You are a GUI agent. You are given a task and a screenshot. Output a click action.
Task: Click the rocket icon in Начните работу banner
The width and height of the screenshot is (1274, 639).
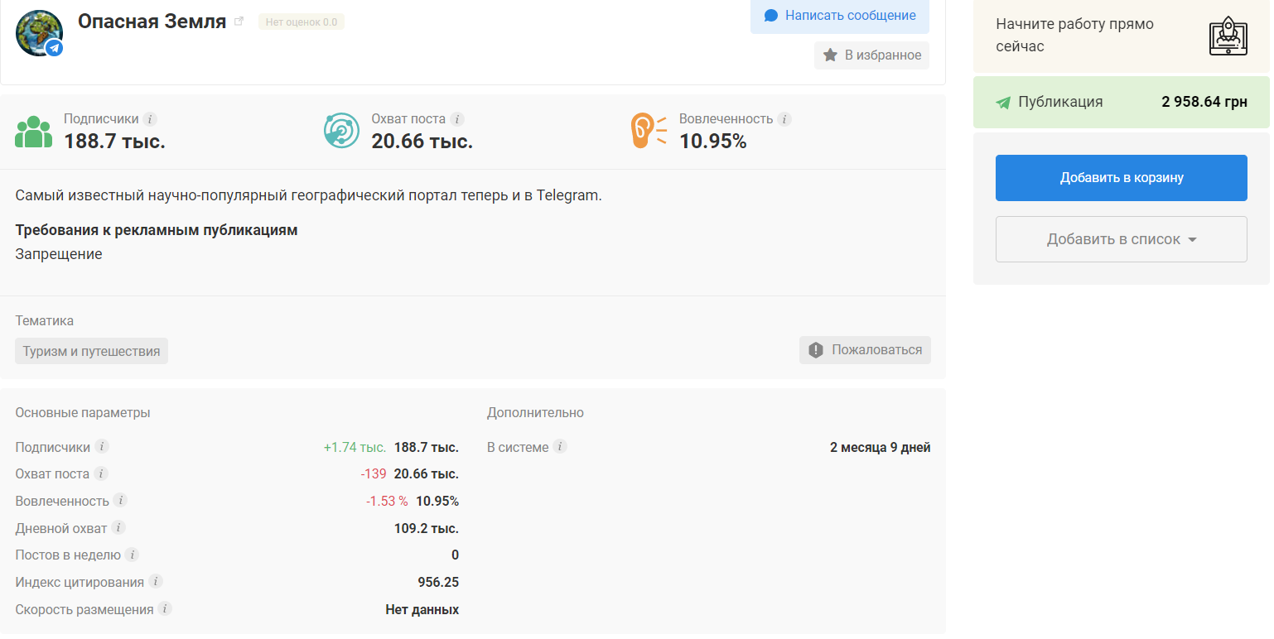tap(1228, 36)
